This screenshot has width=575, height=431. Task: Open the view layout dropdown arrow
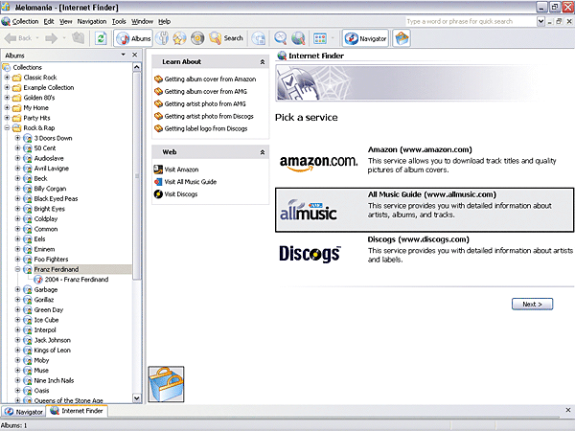point(333,38)
